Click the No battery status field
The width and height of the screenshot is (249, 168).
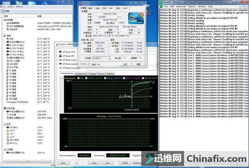click(x=84, y=156)
